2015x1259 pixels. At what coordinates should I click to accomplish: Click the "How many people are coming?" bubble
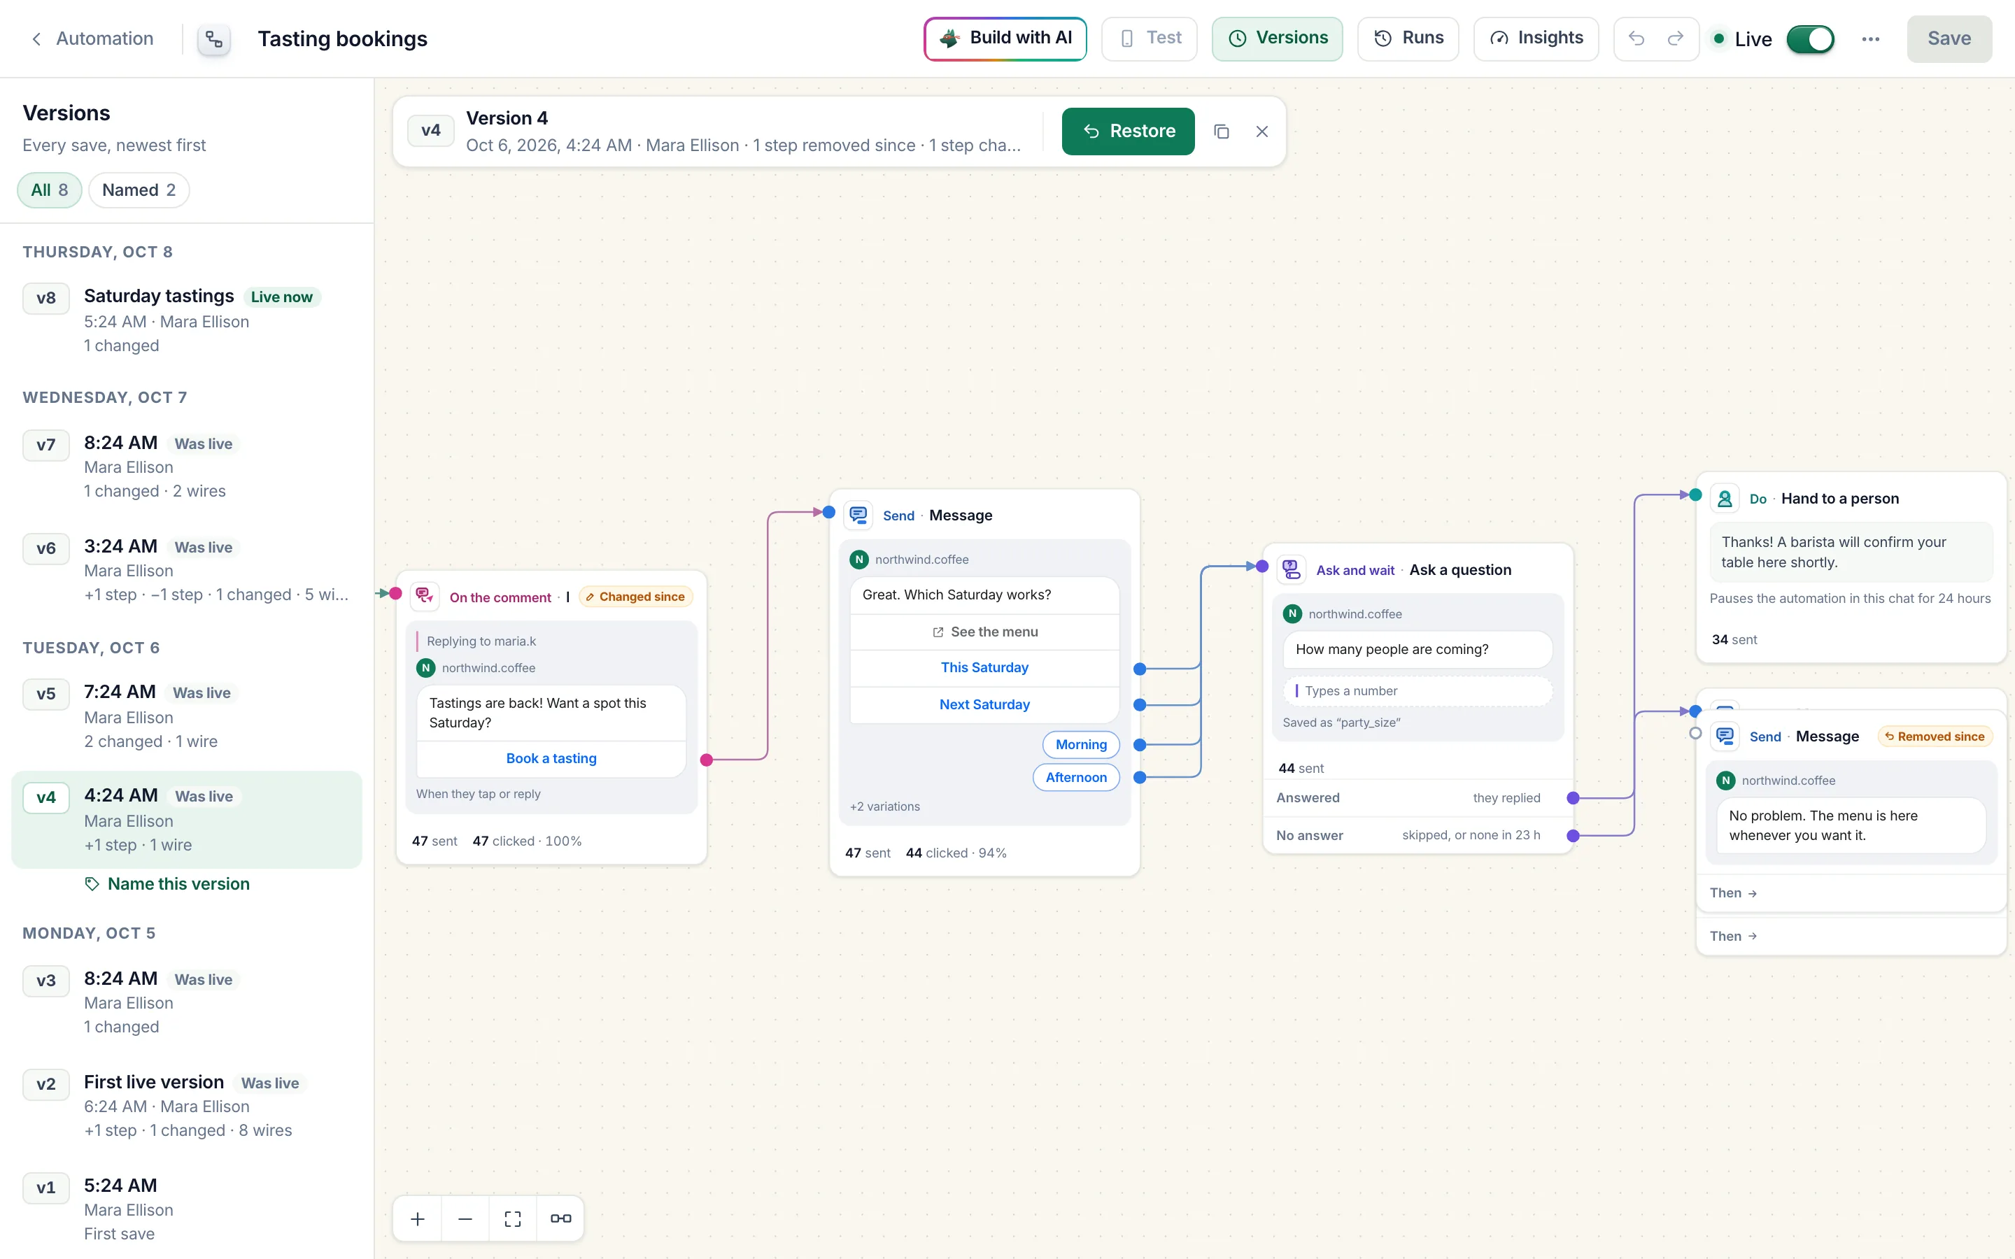(1417, 650)
